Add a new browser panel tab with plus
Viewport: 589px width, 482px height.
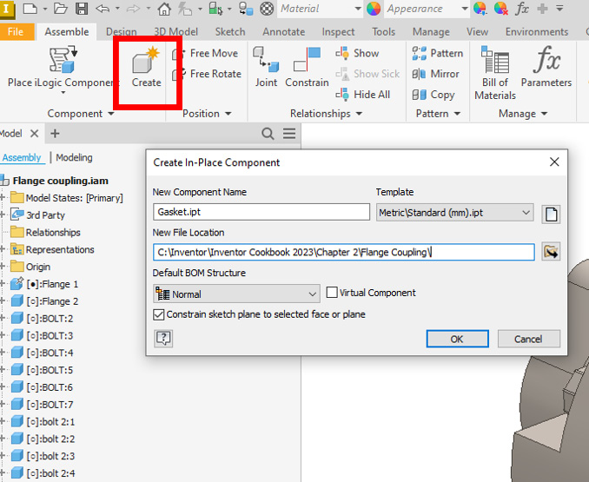click(x=55, y=133)
